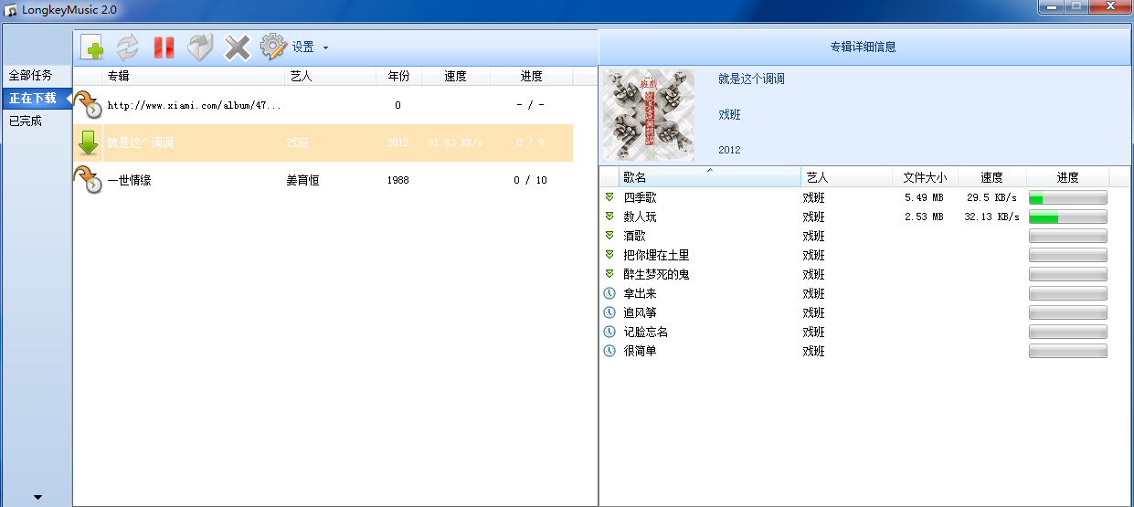Click clock icon beside 记脸忘名
Image resolution: width=1134 pixels, height=507 pixels.
click(609, 332)
